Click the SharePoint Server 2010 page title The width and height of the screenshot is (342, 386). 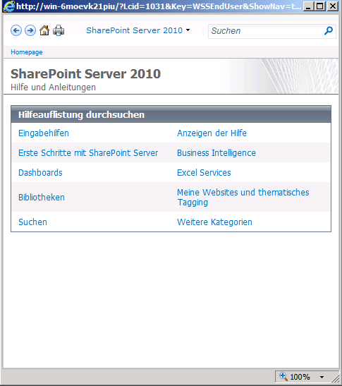coord(85,74)
